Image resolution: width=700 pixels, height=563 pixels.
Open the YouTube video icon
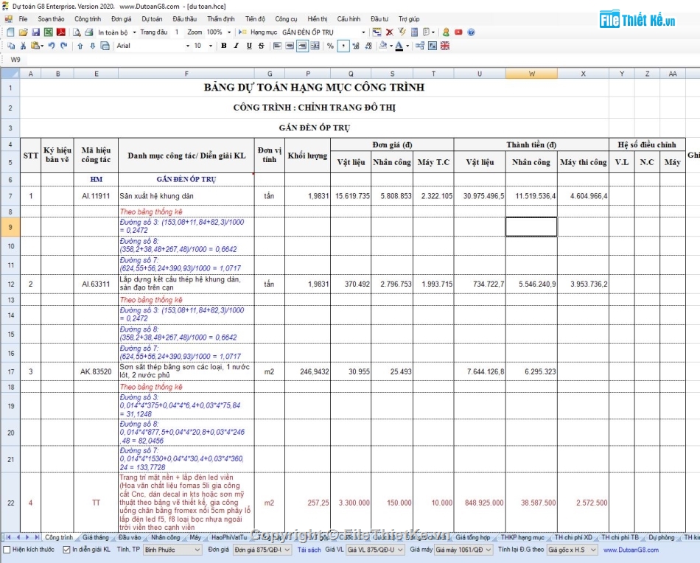click(x=458, y=32)
